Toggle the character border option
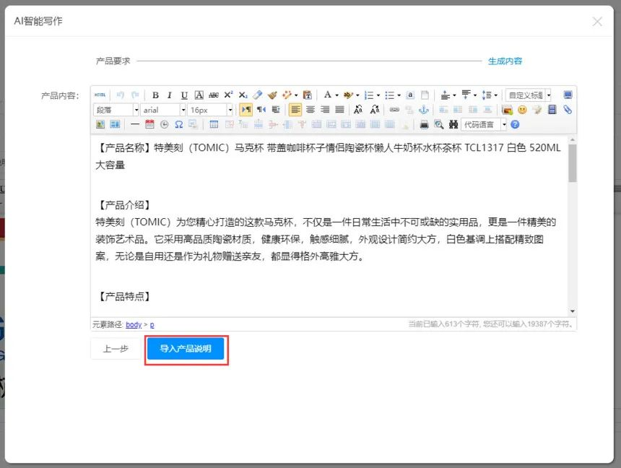The width and height of the screenshot is (621, 468). [199, 95]
